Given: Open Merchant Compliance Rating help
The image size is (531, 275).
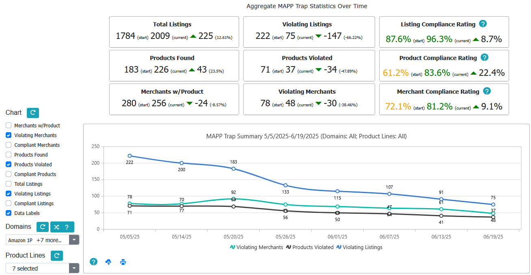Looking at the screenshot, I should (x=486, y=91).
